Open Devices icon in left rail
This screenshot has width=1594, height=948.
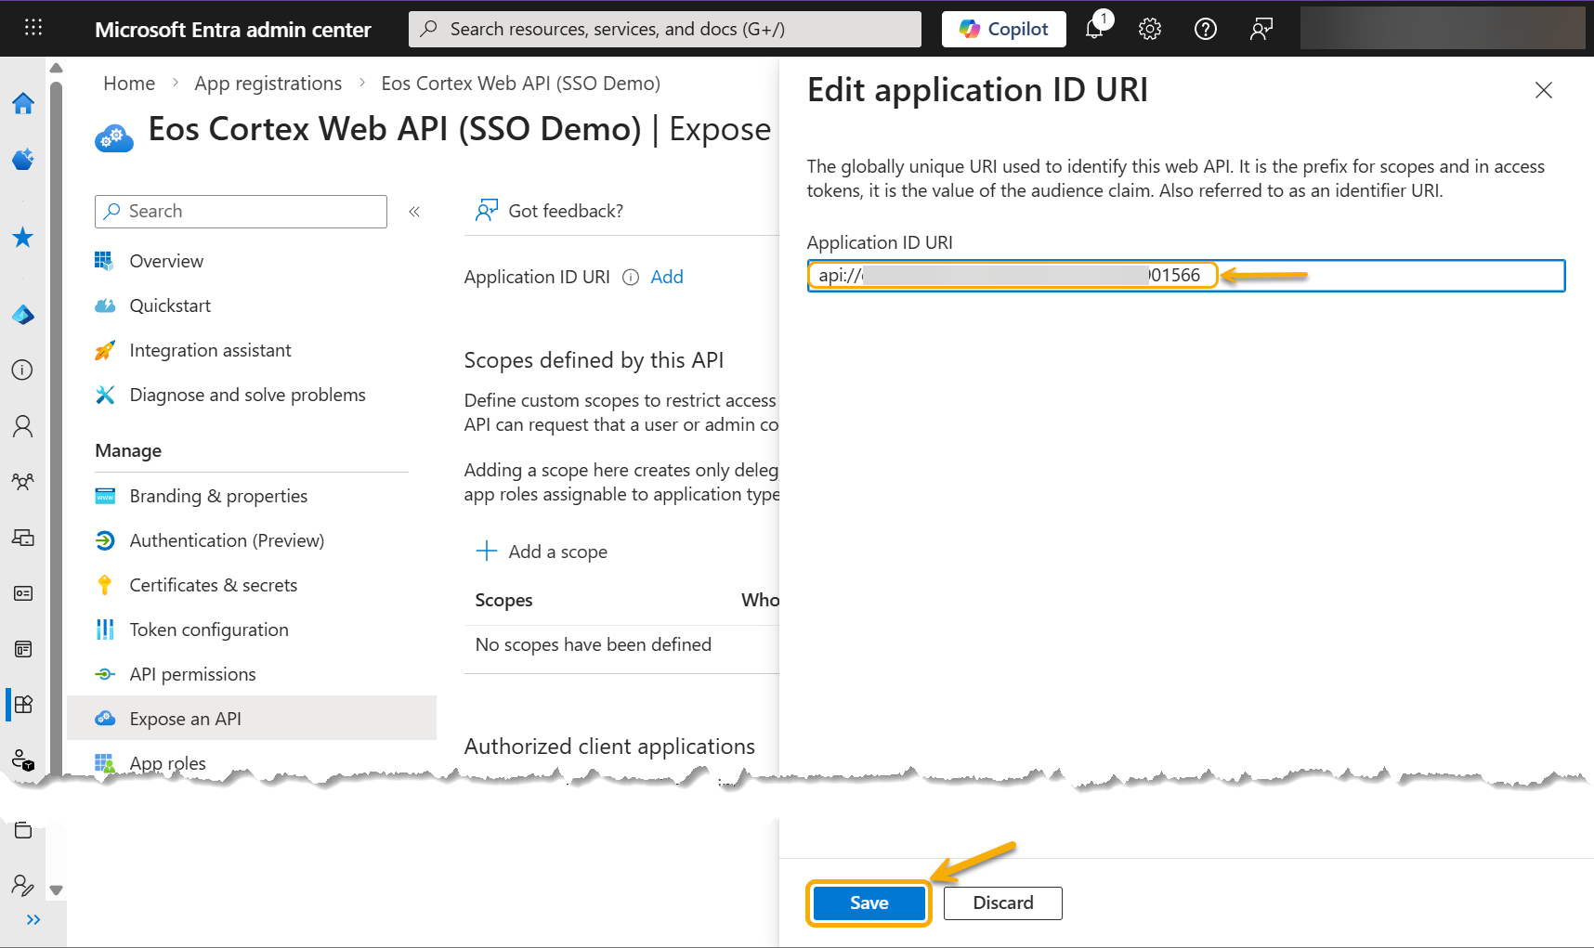coord(23,538)
